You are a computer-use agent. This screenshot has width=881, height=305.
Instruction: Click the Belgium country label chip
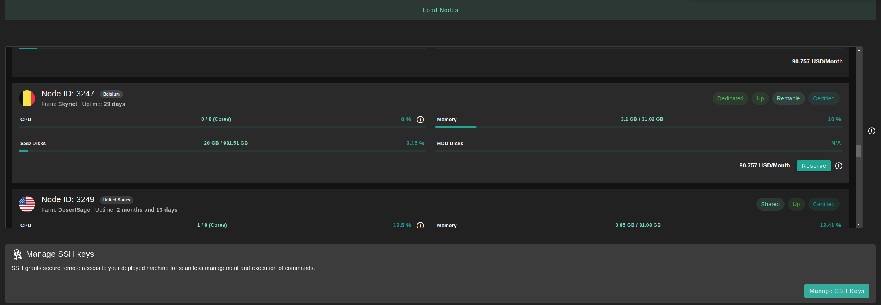(x=111, y=94)
